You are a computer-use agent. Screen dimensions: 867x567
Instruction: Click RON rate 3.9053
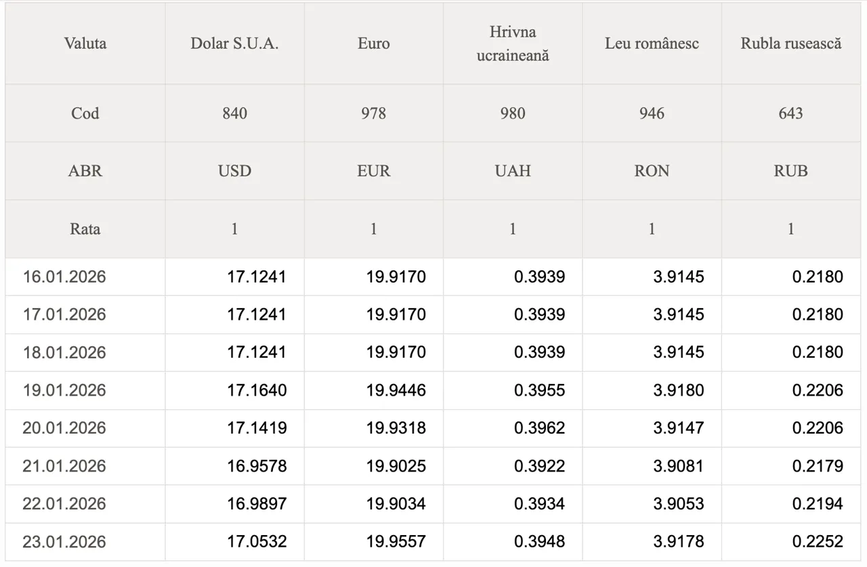(x=679, y=503)
